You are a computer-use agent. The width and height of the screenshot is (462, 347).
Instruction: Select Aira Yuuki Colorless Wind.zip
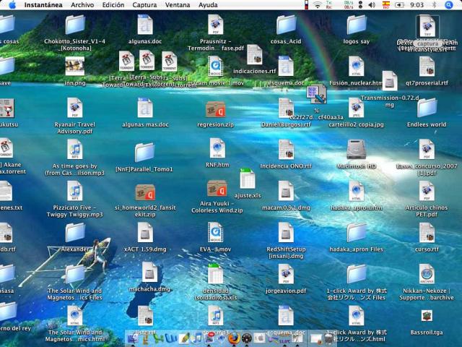coord(217,188)
